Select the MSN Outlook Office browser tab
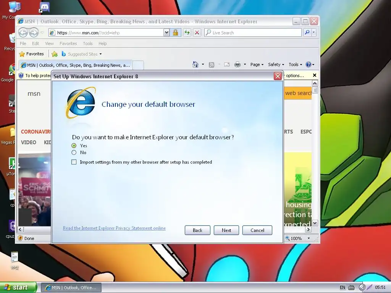The height and width of the screenshot is (293, 391). point(75,65)
